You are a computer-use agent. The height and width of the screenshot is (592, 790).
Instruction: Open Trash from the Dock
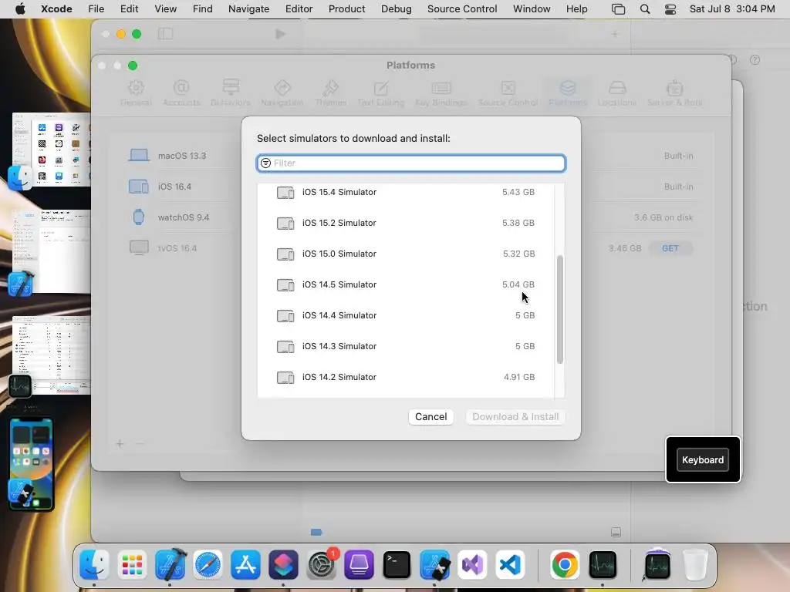695,565
